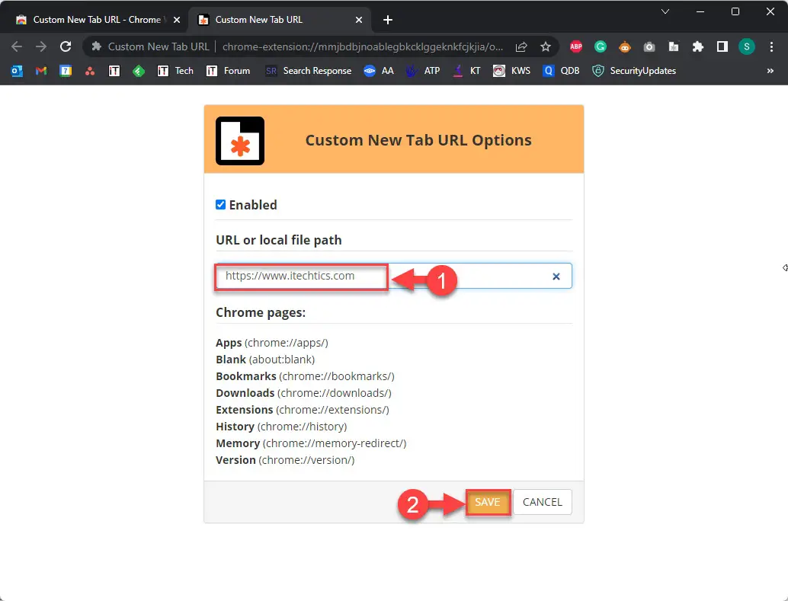Image resolution: width=788 pixels, height=601 pixels.
Task: Click the URL or local file path field
Action: (393, 276)
